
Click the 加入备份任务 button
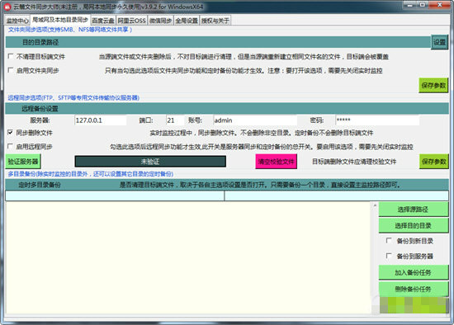[x=414, y=272]
